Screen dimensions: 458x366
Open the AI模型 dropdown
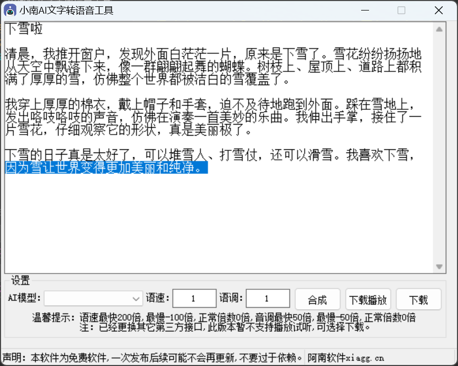click(x=93, y=299)
